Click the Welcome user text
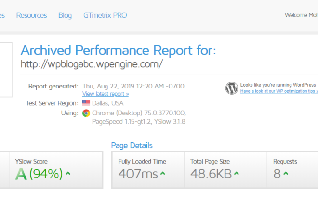 301,15
